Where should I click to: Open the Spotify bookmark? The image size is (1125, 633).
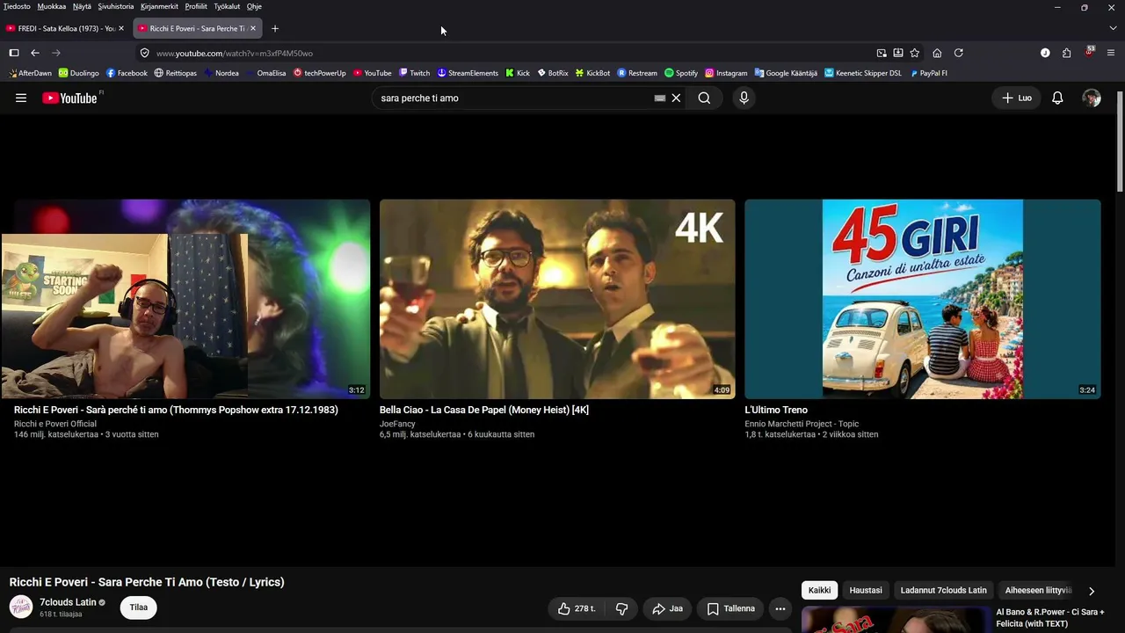681,73
